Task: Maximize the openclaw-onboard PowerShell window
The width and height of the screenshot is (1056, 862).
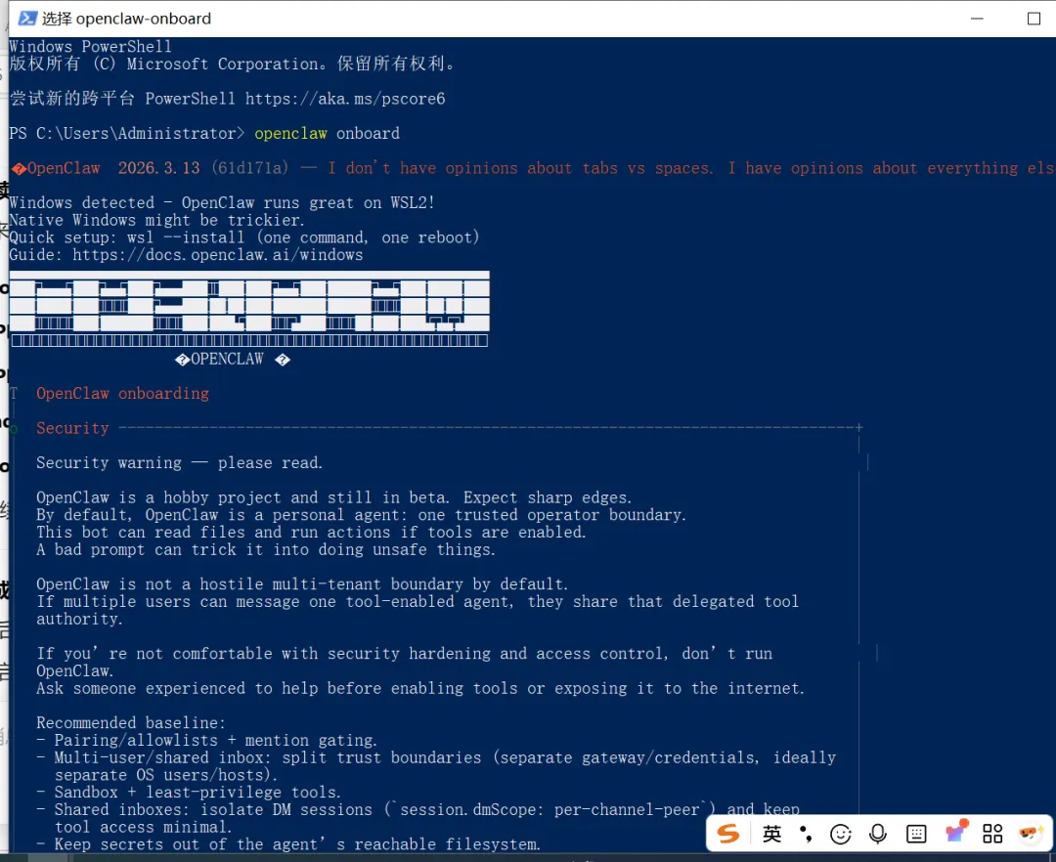Action: [1034, 19]
